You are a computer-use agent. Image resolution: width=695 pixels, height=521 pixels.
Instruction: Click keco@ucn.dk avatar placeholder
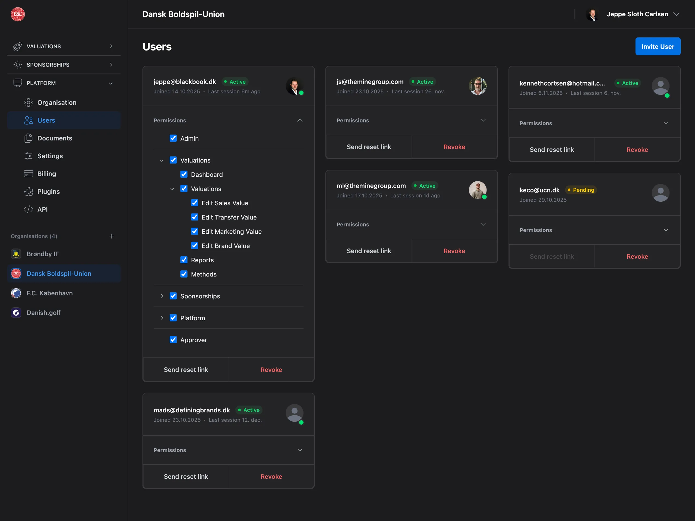[661, 193]
